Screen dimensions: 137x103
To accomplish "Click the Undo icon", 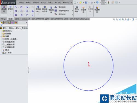I will coord(97,2).
